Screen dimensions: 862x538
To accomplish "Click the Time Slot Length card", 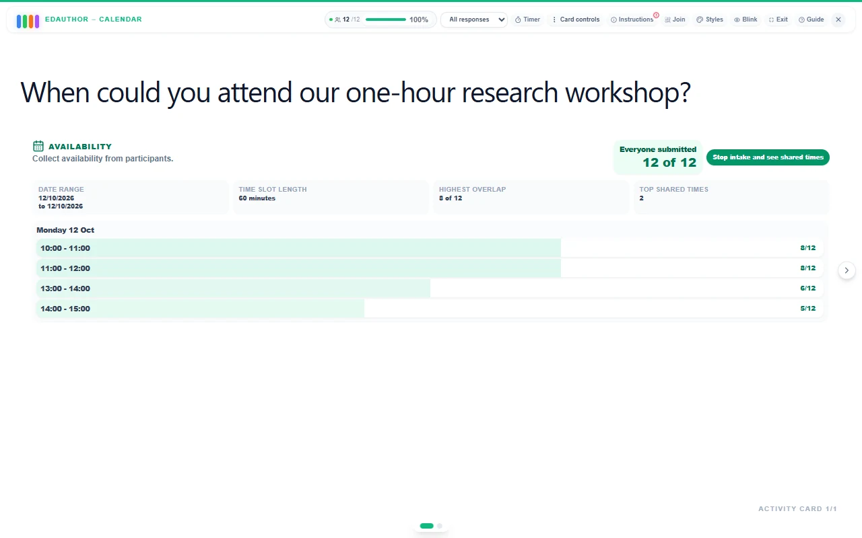I will (x=331, y=197).
